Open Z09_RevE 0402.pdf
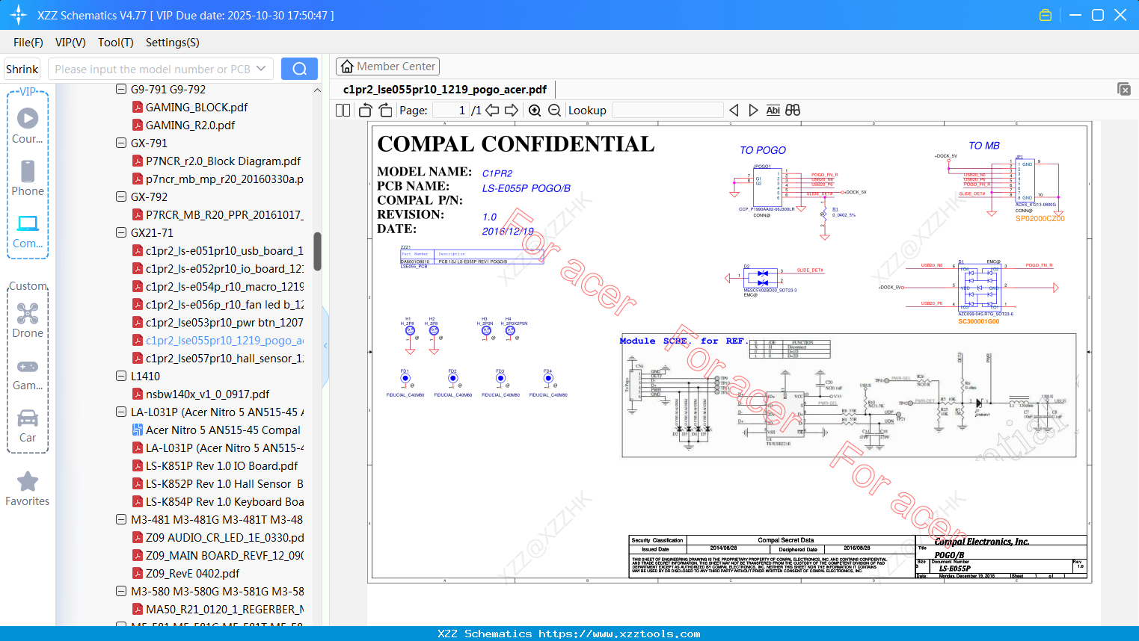 (x=192, y=573)
